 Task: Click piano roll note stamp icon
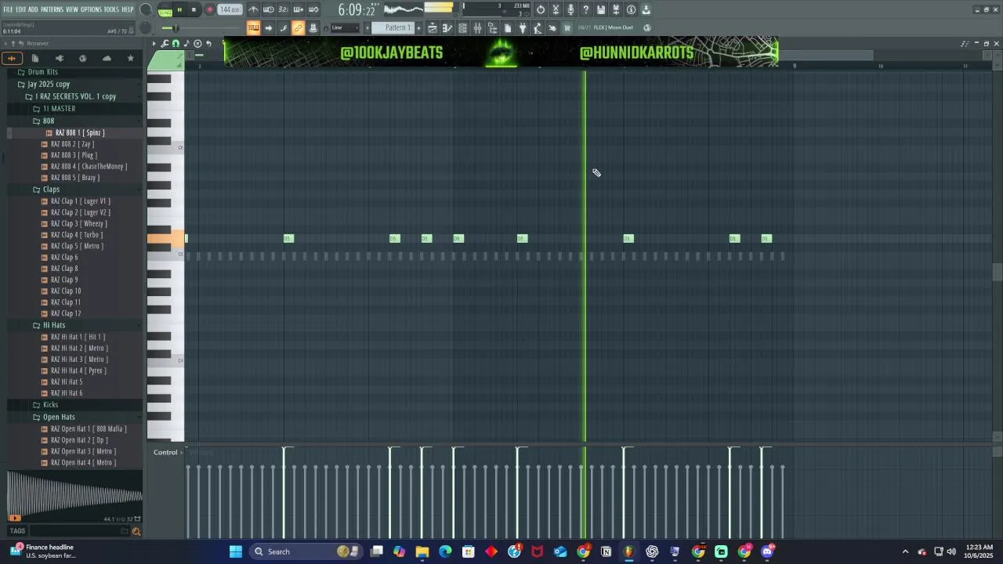(x=186, y=44)
